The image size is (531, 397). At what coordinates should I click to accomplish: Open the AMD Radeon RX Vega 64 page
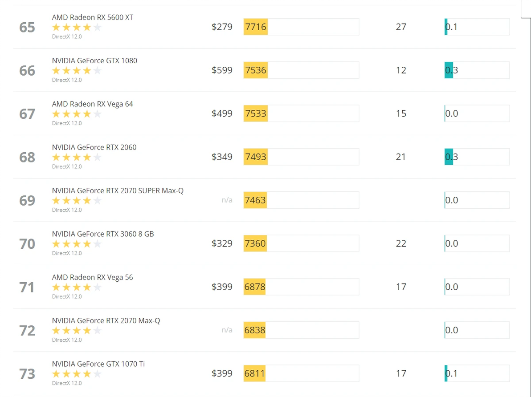tap(92, 104)
